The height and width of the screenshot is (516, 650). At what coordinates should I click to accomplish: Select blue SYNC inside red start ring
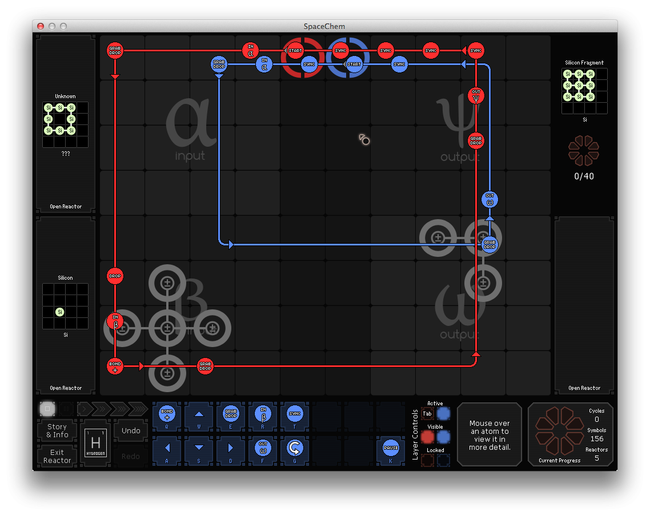click(309, 64)
